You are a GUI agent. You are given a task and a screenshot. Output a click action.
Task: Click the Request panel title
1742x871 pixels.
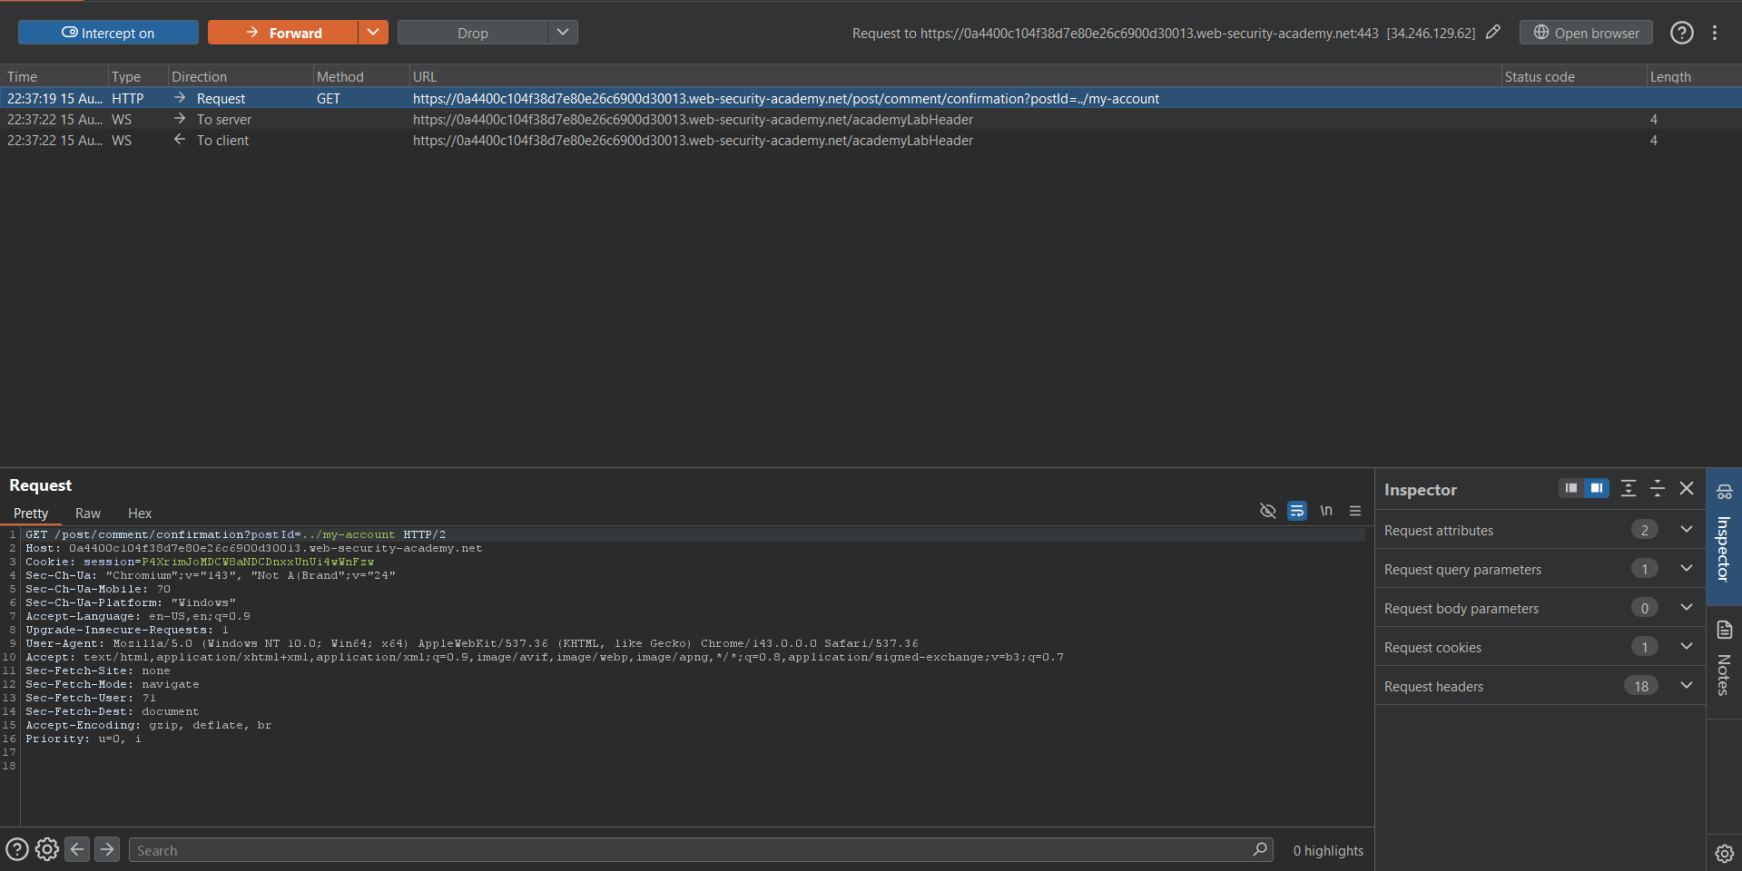41,485
